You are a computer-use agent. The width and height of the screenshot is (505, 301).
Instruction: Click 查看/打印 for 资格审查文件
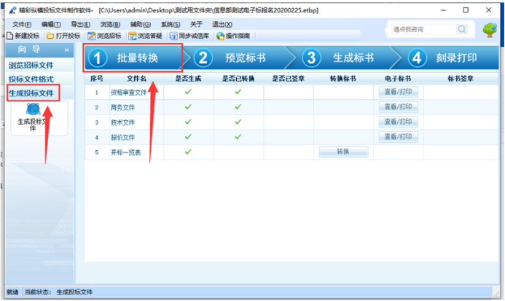coord(398,92)
